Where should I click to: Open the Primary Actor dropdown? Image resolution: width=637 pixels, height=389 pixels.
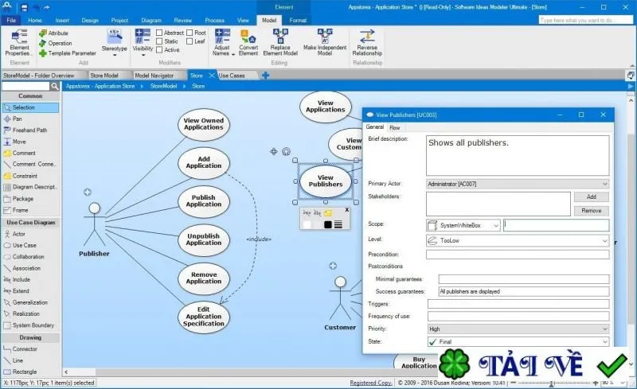(x=518, y=184)
